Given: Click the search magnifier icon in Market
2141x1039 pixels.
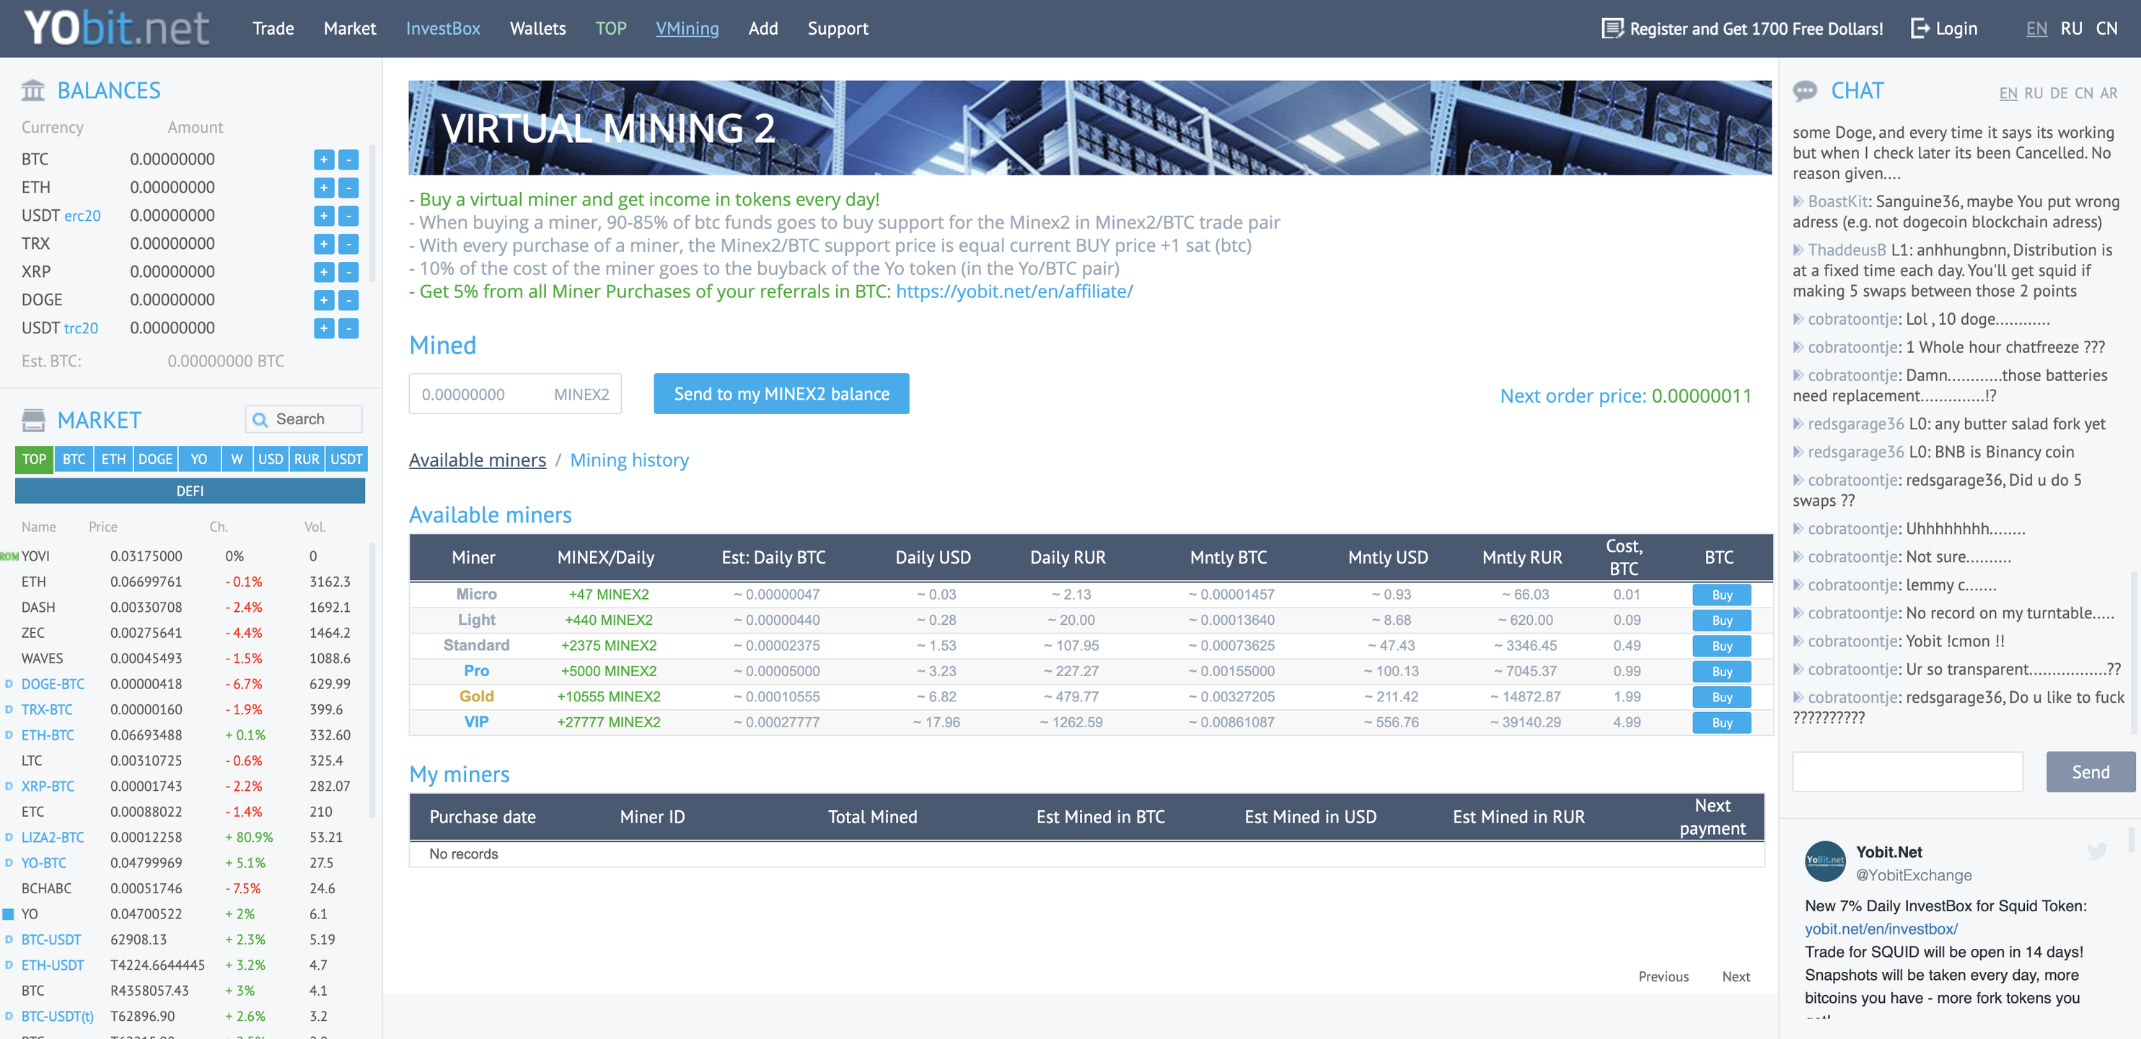Looking at the screenshot, I should pyautogui.click(x=260, y=420).
